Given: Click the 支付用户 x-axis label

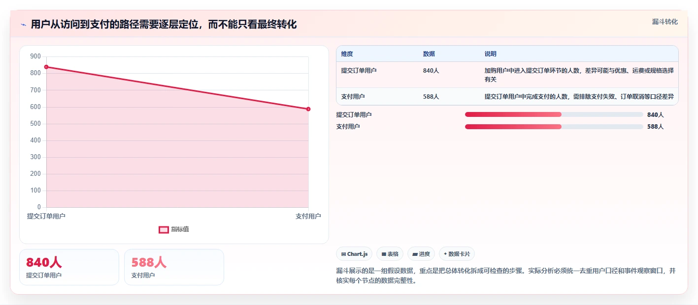Looking at the screenshot, I should click(x=308, y=216).
